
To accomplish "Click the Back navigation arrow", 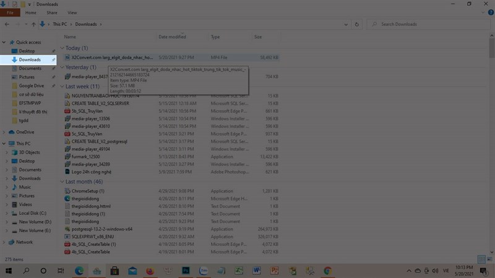I will 7,24.
